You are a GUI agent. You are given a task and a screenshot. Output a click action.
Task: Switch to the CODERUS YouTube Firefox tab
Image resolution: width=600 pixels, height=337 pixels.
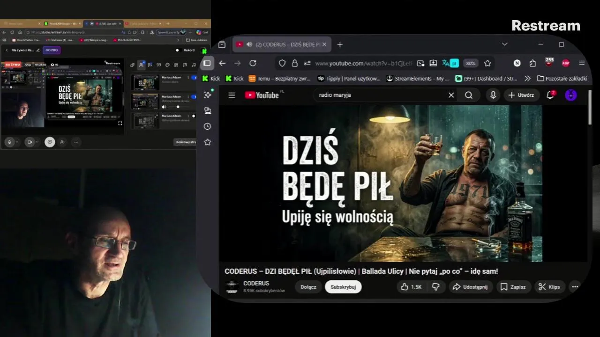[282, 44]
